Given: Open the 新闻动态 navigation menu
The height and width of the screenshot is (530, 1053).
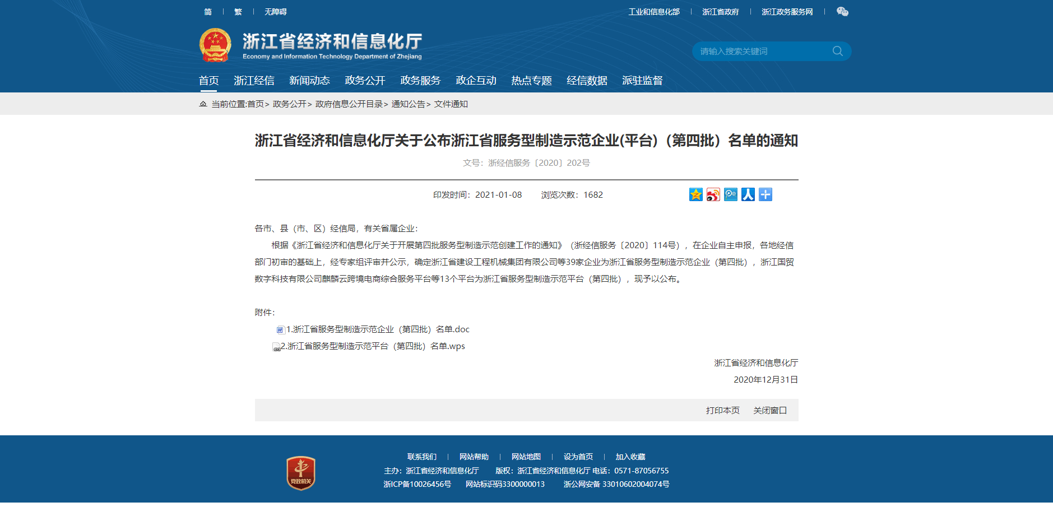Looking at the screenshot, I should pyautogui.click(x=309, y=80).
